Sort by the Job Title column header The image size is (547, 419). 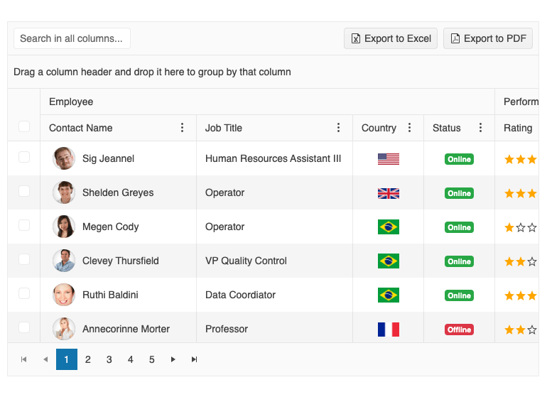pos(224,128)
